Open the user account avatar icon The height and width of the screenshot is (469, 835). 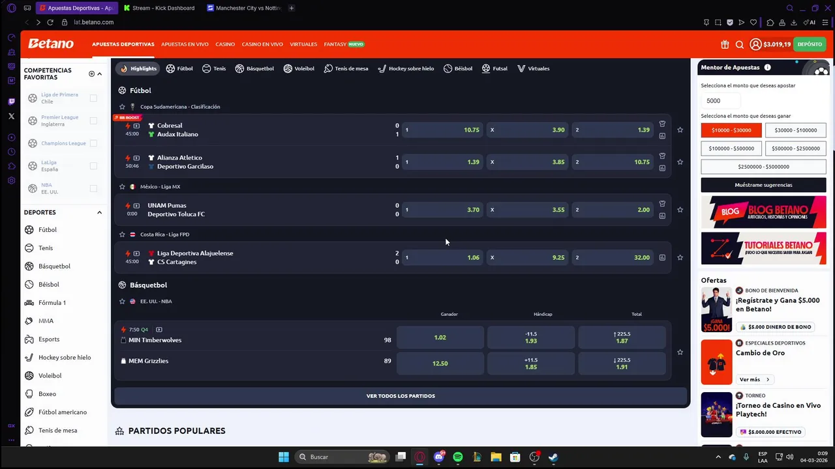coord(755,44)
